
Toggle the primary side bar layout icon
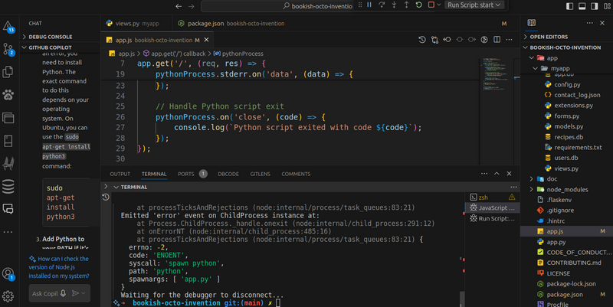tap(569, 6)
